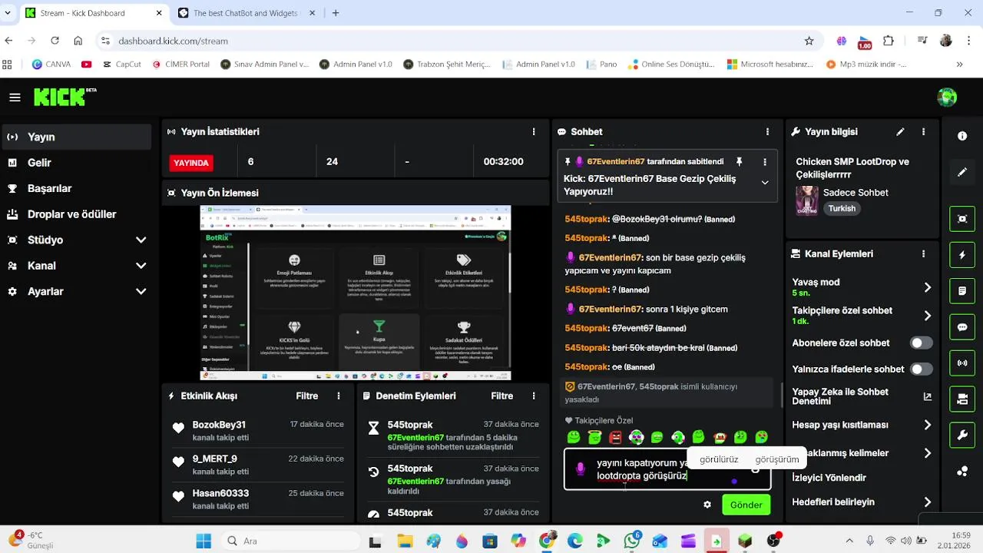Open the CANVA bookmark in the bookmarks bar
This screenshot has width=983, height=553.
click(51, 65)
